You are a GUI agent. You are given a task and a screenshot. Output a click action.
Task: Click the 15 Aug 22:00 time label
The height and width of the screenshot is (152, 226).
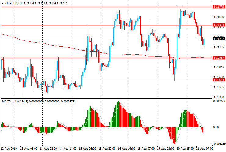point(107,149)
